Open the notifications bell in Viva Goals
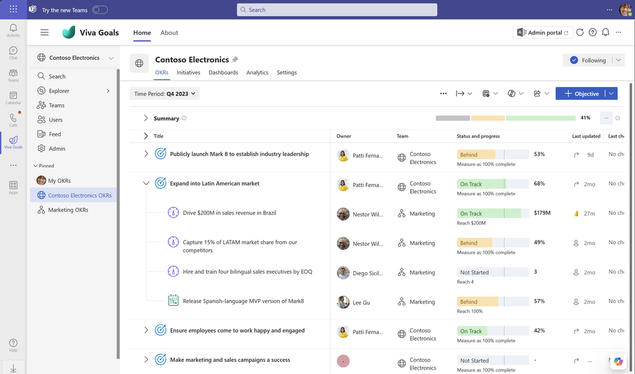Image resolution: width=635 pixels, height=374 pixels. point(605,32)
